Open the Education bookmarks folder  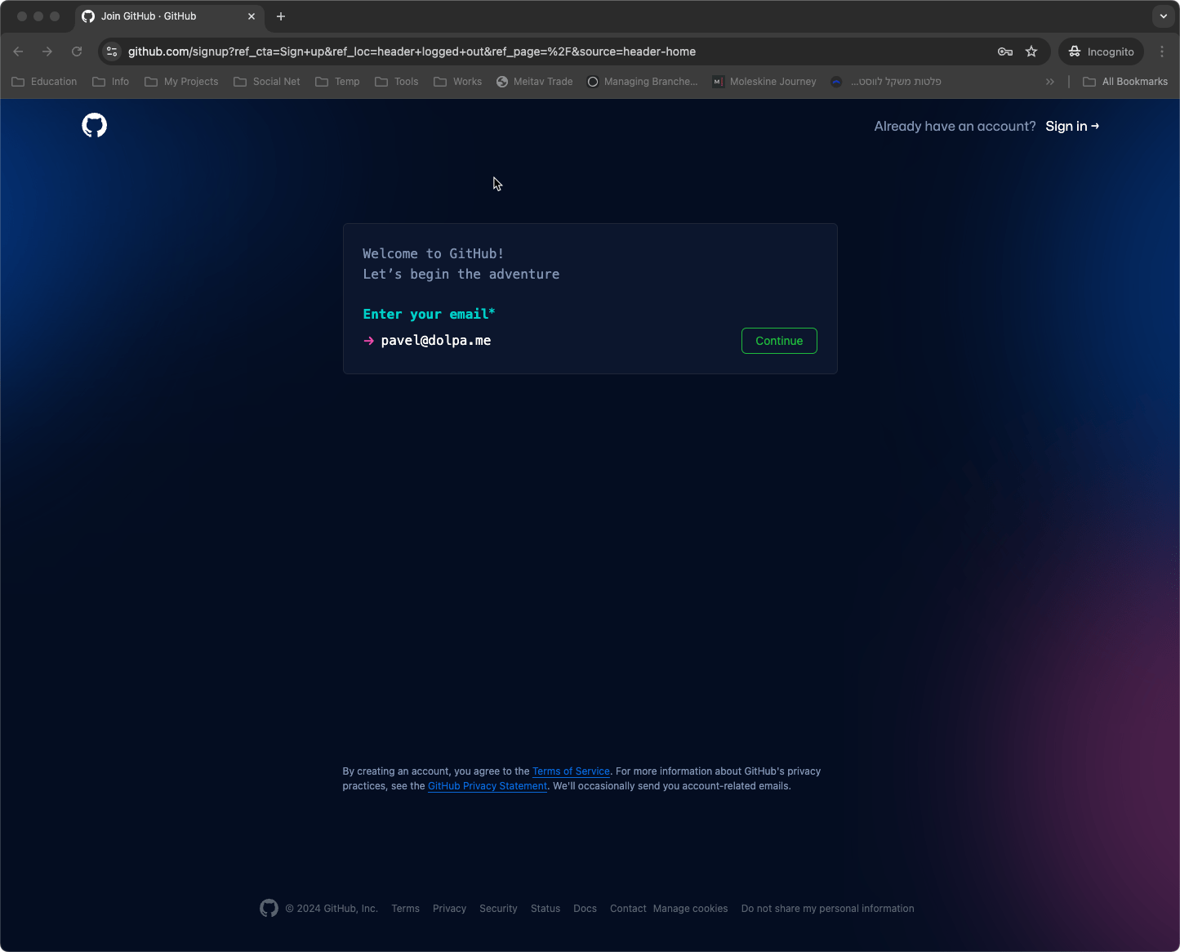point(45,82)
